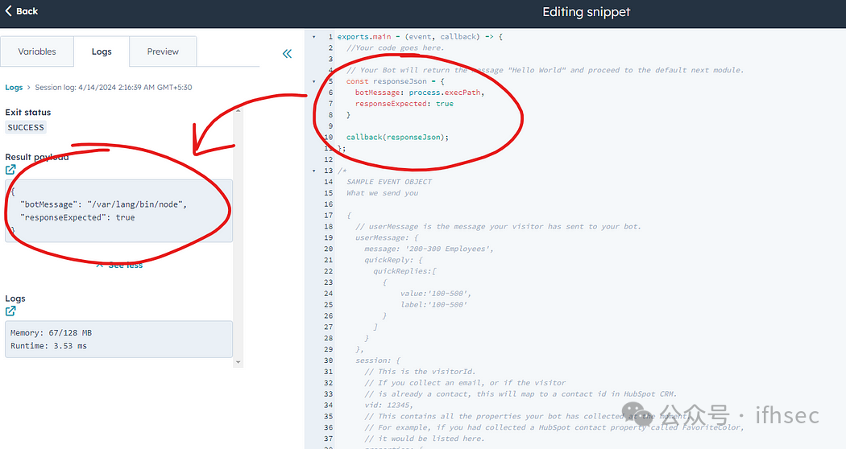Screen dimensions: 846x449
Task: Click the session: { code line
Action: [378, 360]
